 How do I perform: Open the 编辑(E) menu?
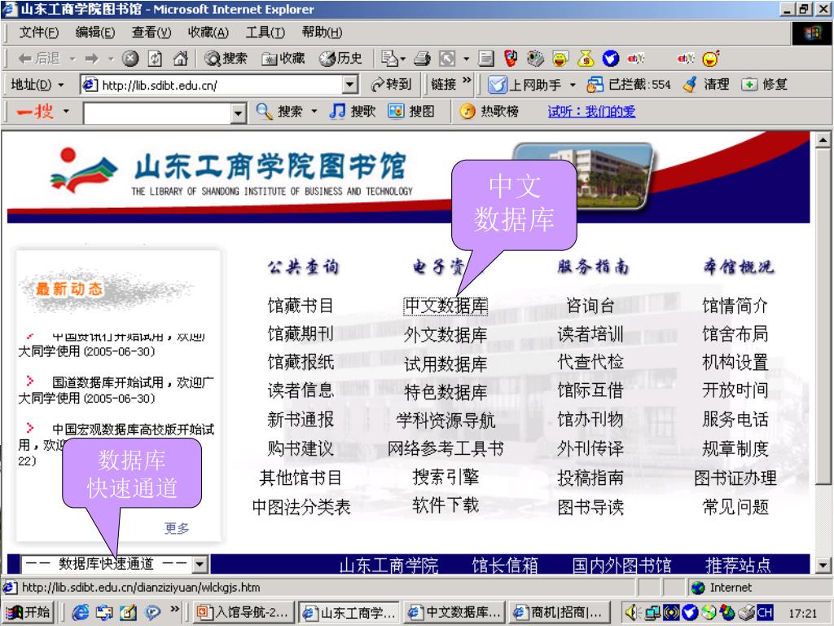[95, 33]
